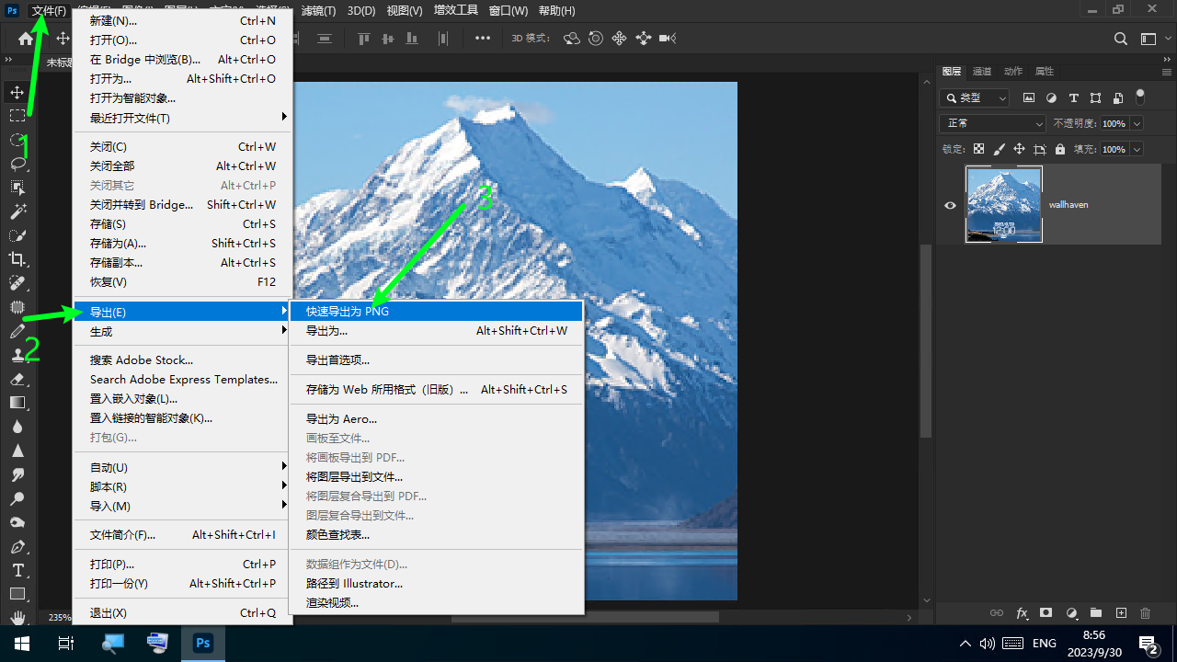Viewport: 1177px width, 662px height.
Task: Open the Windows Start button
Action: [x=21, y=643]
